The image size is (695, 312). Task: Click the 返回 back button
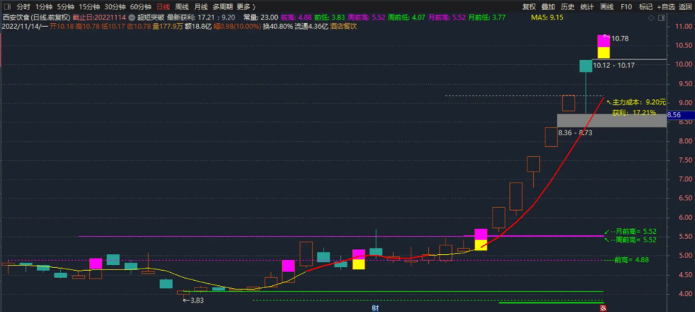(x=685, y=6)
